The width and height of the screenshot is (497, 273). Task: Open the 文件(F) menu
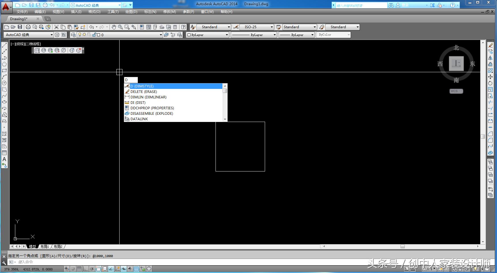tap(22, 12)
